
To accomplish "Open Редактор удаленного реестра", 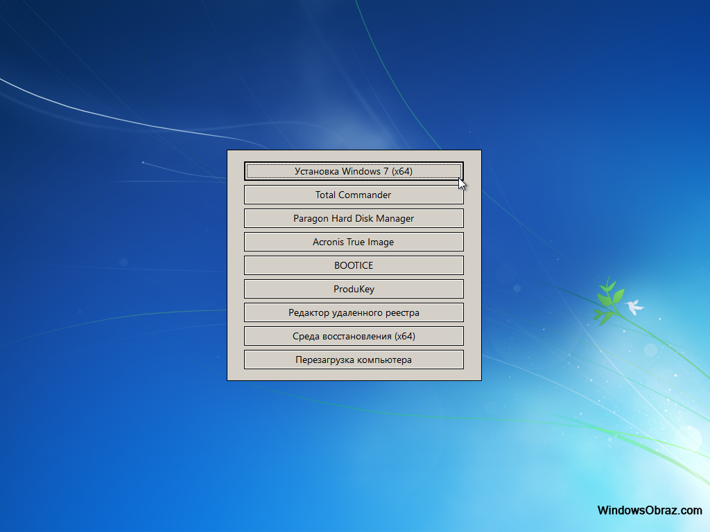I will point(354,312).
